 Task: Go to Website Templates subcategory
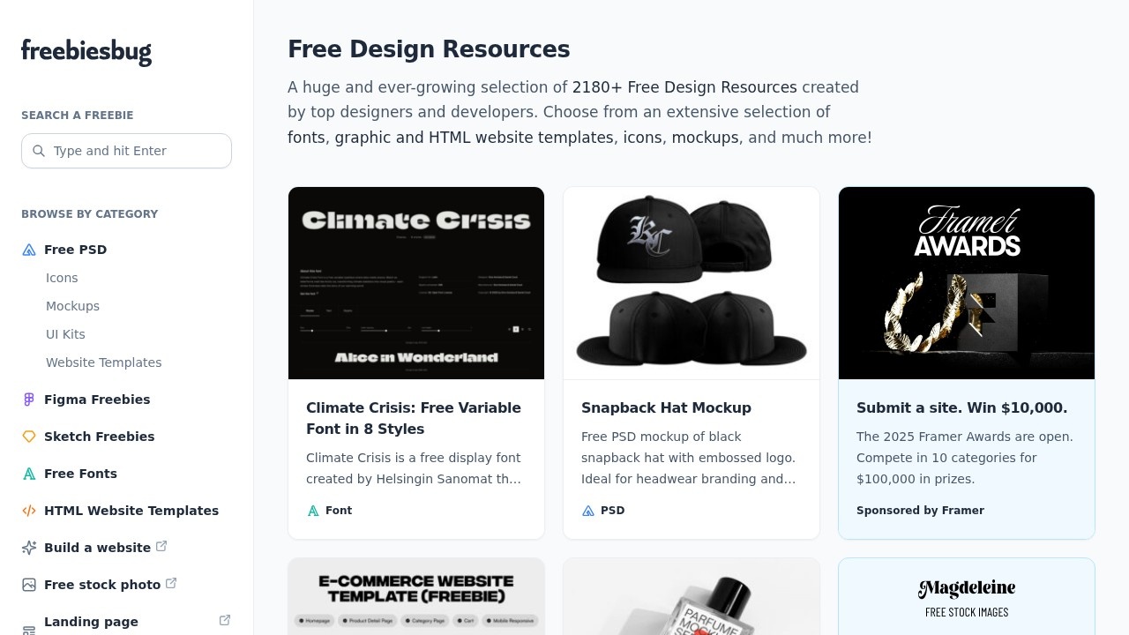[x=103, y=362]
